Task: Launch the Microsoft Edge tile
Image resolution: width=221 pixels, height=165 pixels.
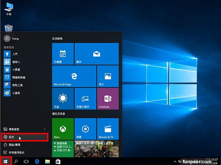Action: [x=74, y=76]
